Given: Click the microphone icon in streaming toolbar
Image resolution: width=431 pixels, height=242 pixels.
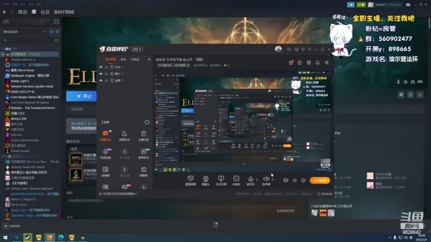Looking at the screenshot, I should [x=251, y=179].
